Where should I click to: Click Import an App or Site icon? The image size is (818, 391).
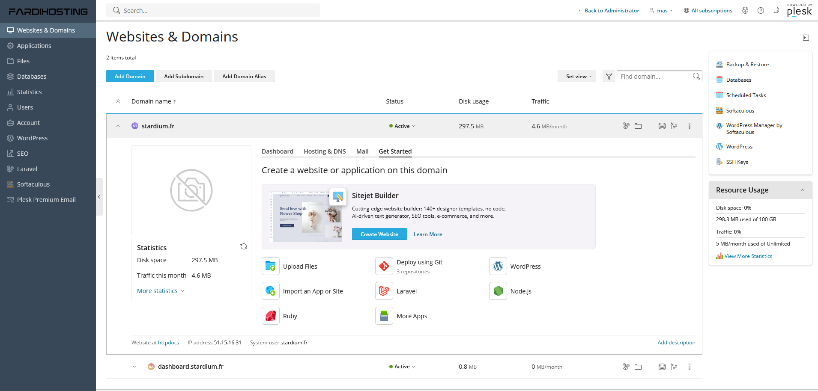(271, 291)
